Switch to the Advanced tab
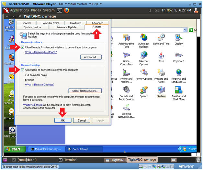This screenshot has height=170, width=203. tap(97, 23)
